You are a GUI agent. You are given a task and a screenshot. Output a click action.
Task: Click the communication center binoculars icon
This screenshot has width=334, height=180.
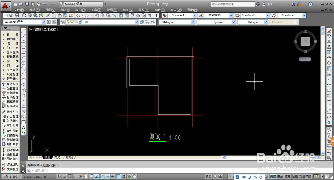click(x=258, y=4)
